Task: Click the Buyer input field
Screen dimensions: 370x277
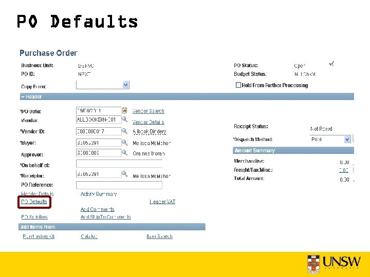Action: (99, 143)
